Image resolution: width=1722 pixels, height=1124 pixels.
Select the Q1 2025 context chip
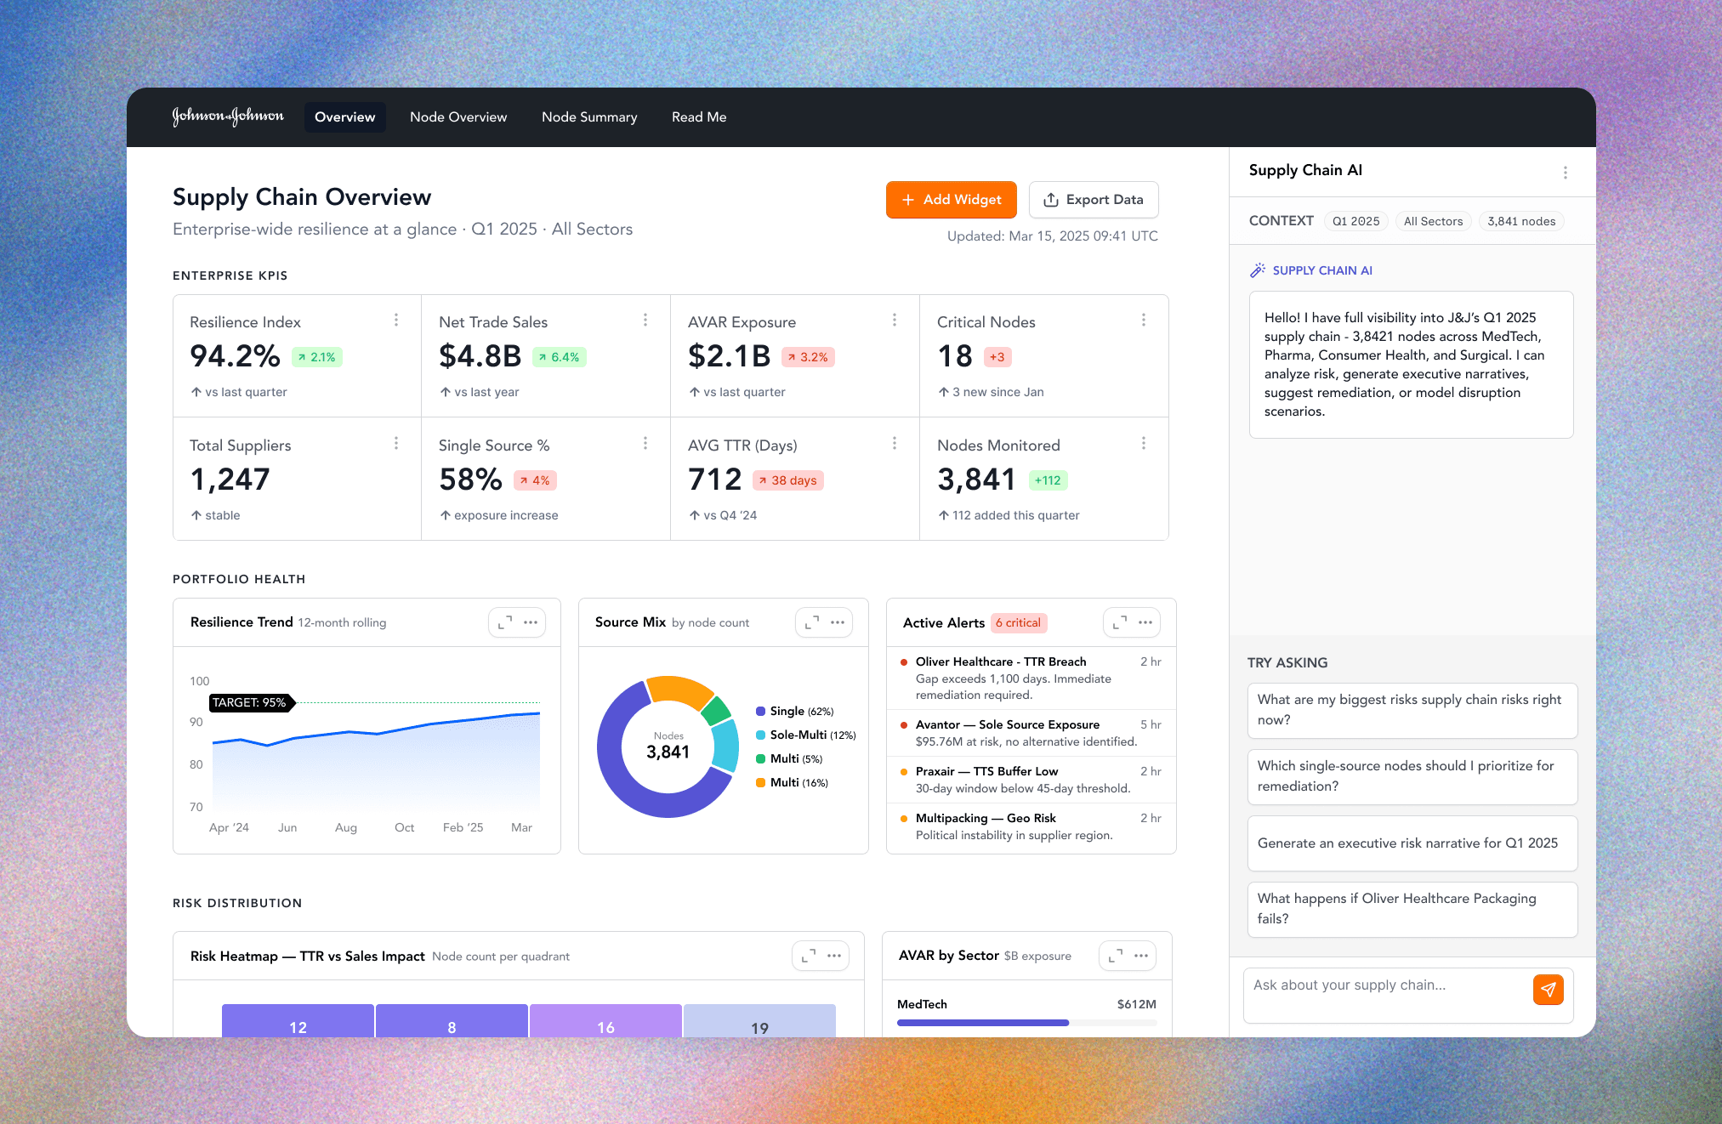click(x=1355, y=221)
